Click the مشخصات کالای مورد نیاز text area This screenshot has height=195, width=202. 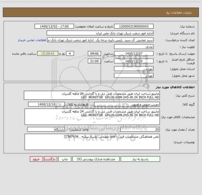[x=92, y=117]
